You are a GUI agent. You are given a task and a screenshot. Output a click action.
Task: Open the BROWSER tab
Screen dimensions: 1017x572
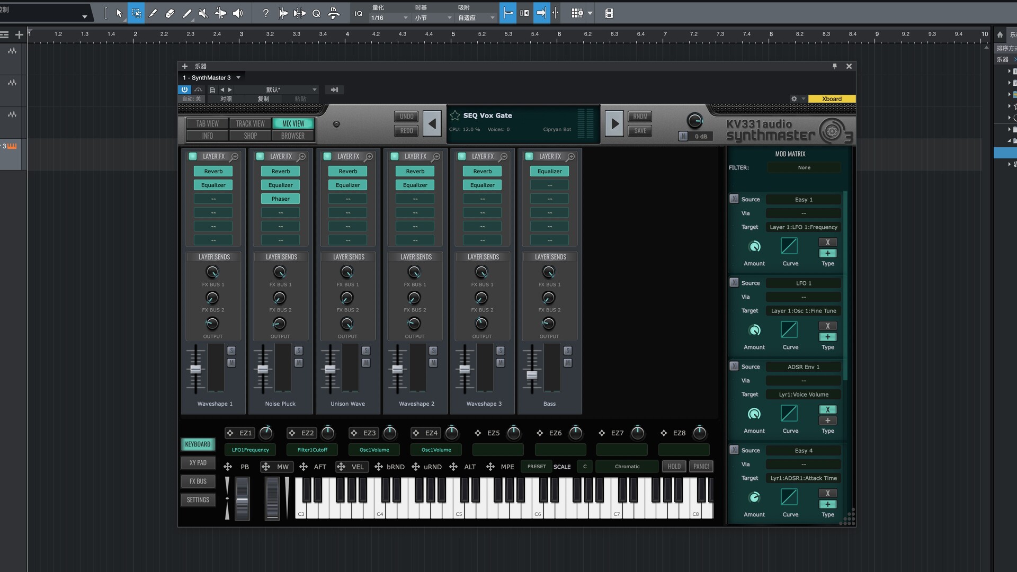pyautogui.click(x=293, y=136)
